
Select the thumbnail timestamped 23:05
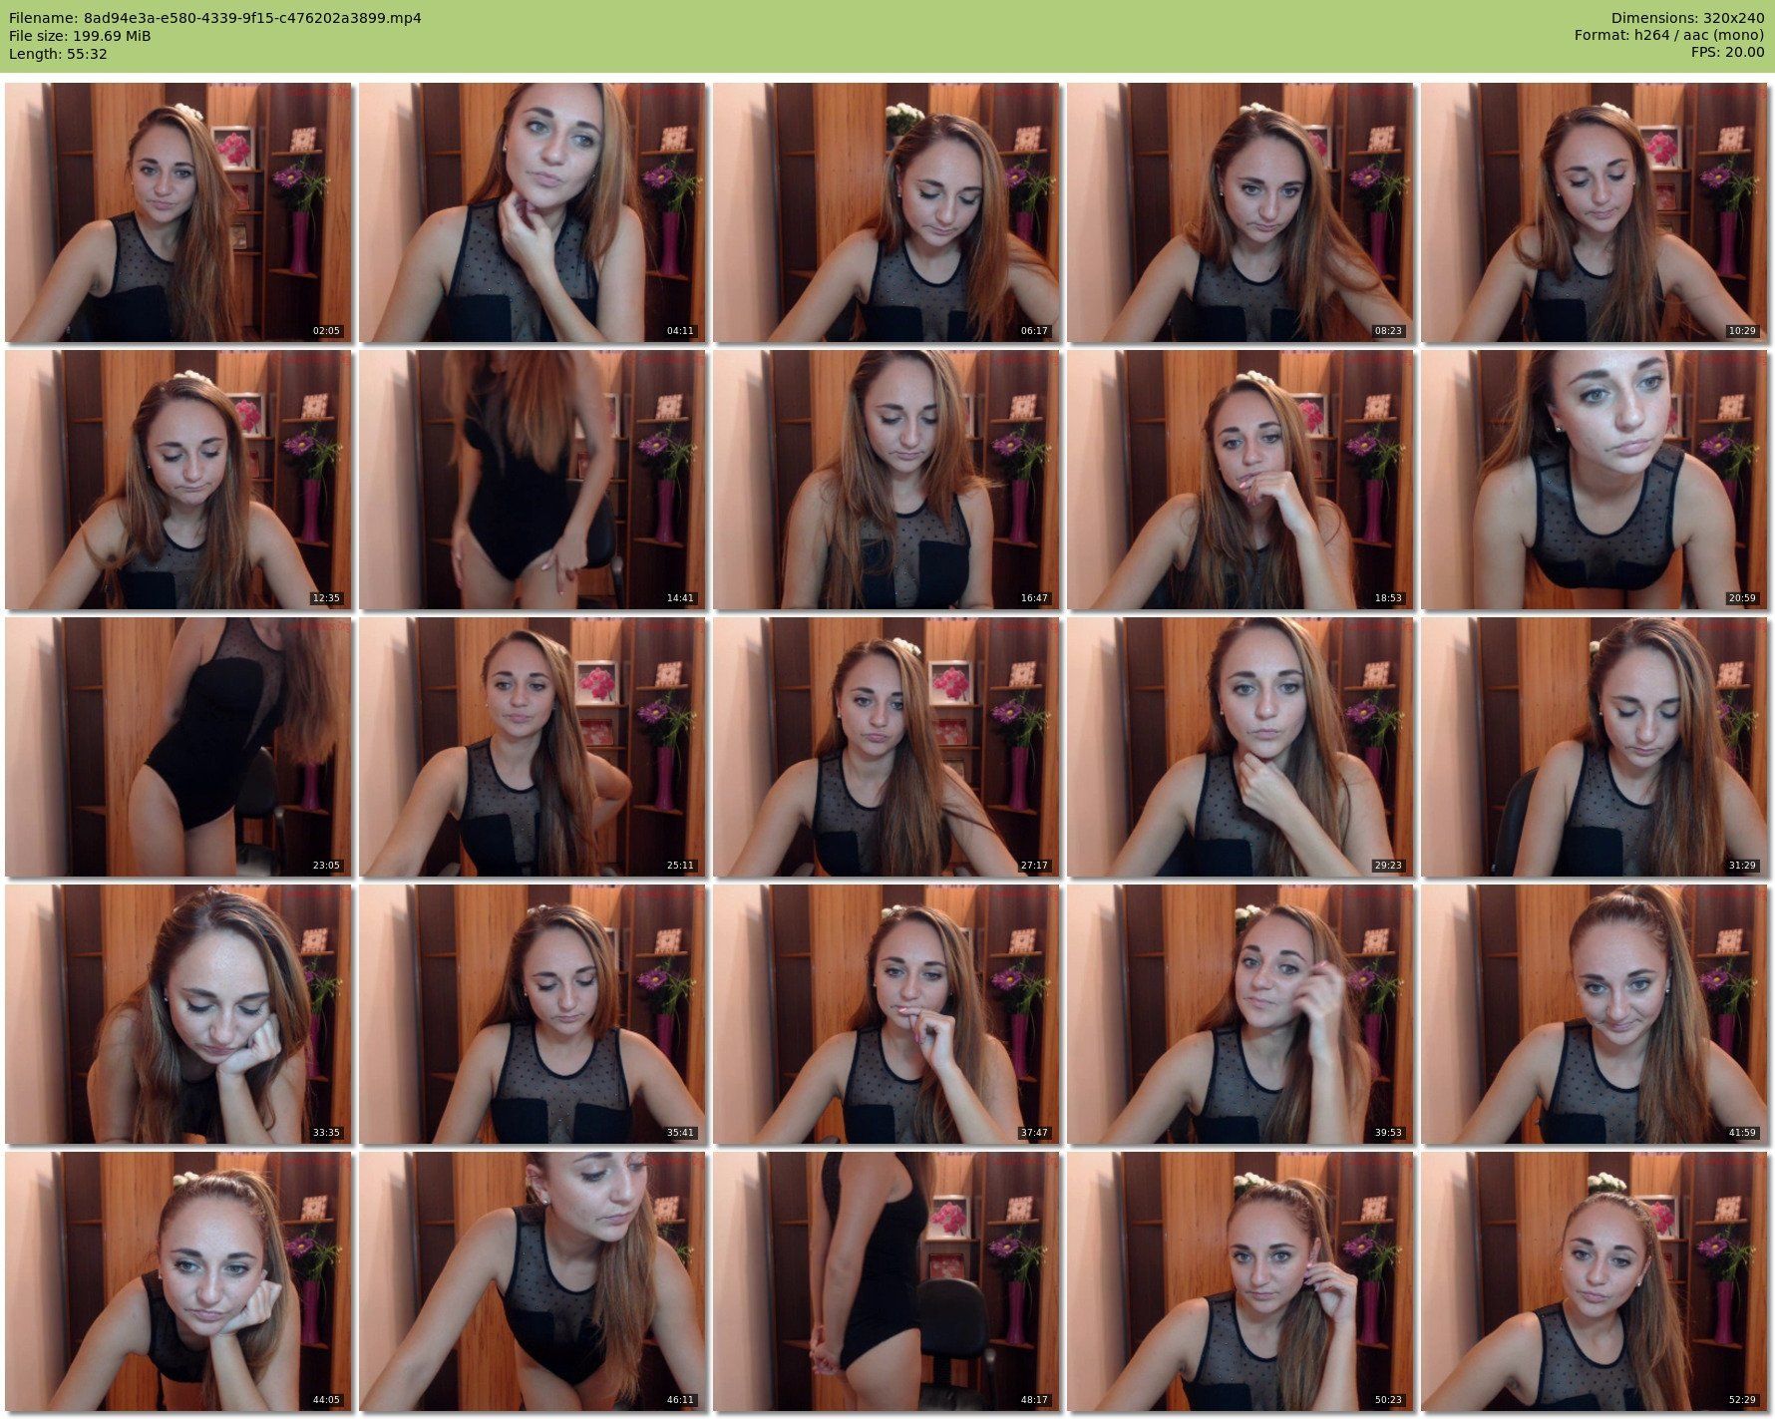177,747
